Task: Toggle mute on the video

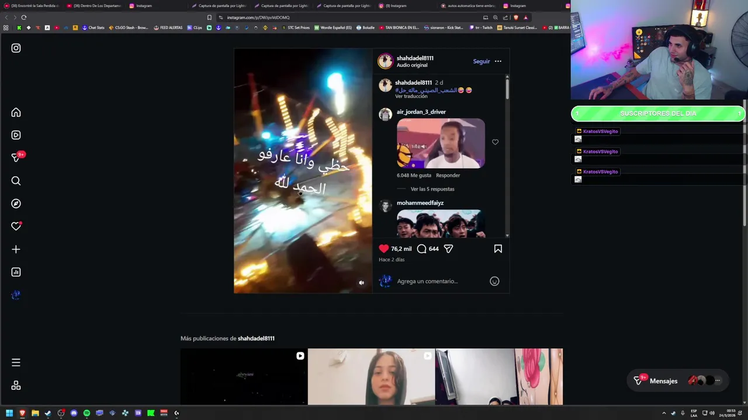Action: 361,282
